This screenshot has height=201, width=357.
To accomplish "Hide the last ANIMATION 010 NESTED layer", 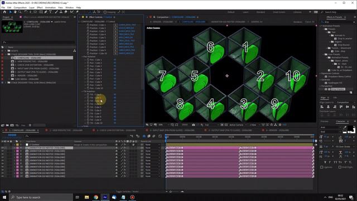I will pos(2,176).
